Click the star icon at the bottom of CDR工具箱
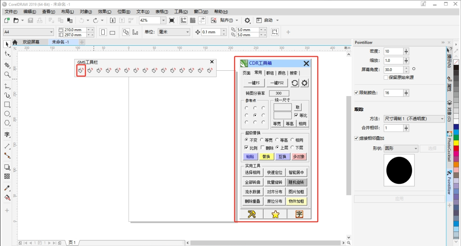Viewport: 461px width, 246px height. (x=275, y=214)
